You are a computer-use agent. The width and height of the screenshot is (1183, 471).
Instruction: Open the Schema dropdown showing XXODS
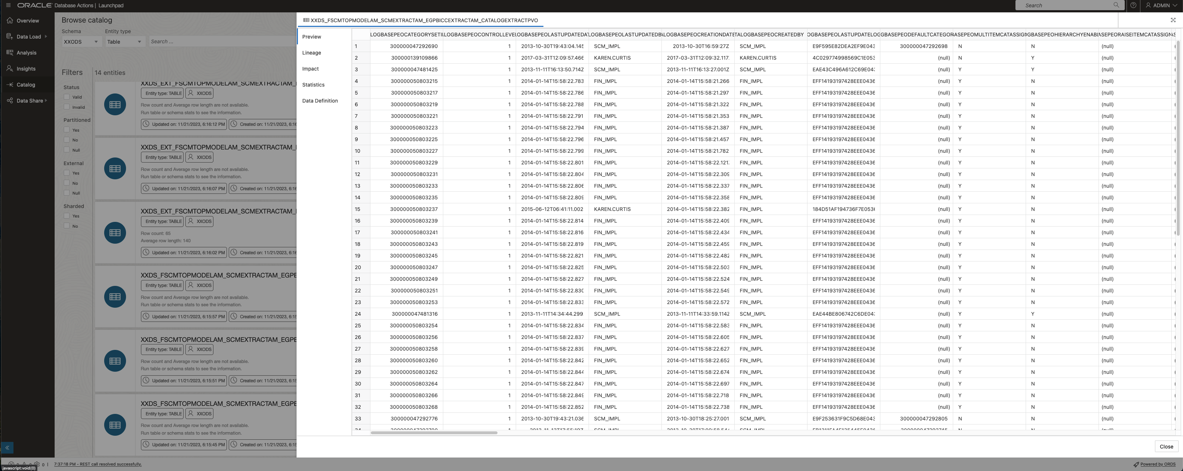[x=81, y=41]
